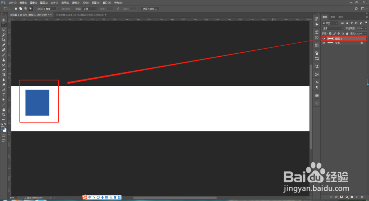Open the 窗口(W) menu
The height and width of the screenshot is (201, 369).
pos(107,3)
